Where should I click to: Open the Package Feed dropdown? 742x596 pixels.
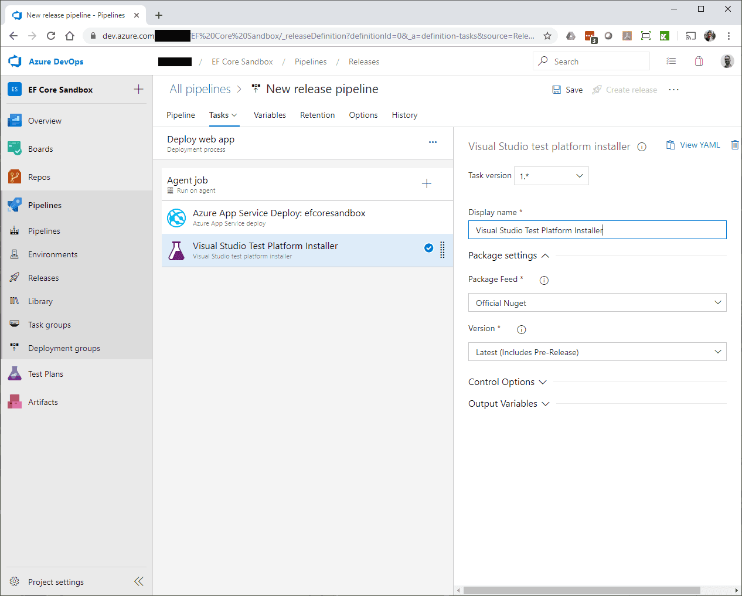tap(597, 302)
